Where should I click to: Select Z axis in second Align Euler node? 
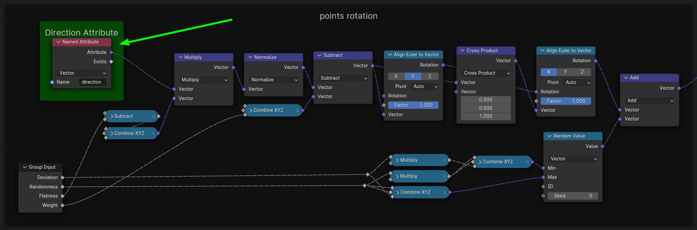583,72
